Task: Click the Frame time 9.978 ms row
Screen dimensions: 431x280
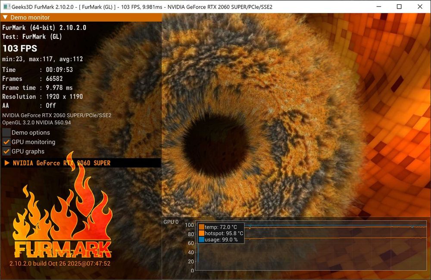Action: click(37, 87)
